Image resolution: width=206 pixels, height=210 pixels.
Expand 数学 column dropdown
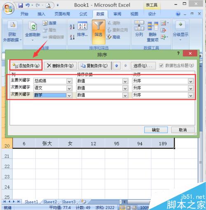coord(69,95)
